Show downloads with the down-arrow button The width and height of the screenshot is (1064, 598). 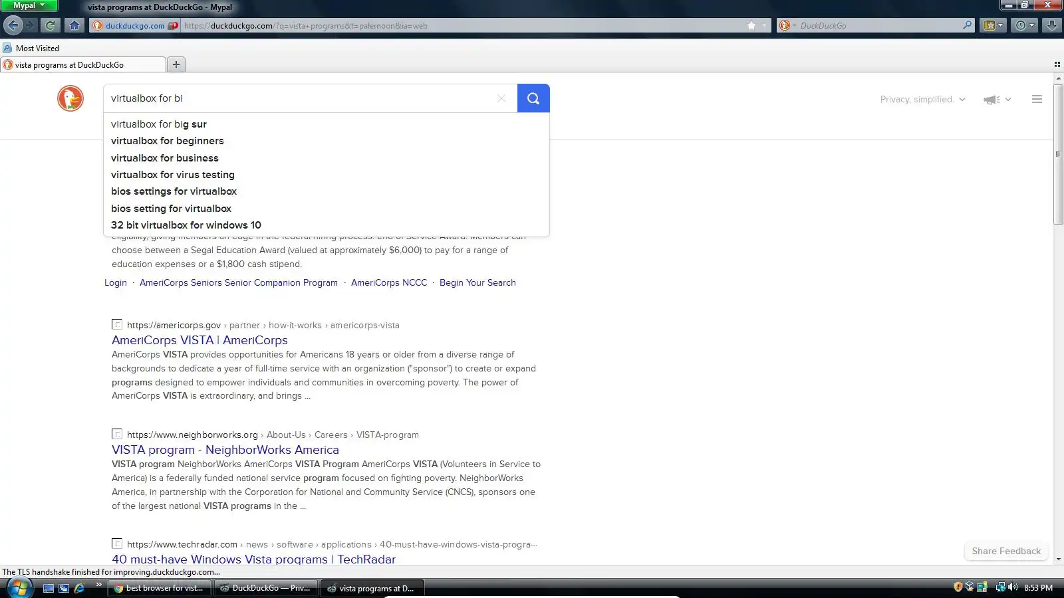point(1052,25)
